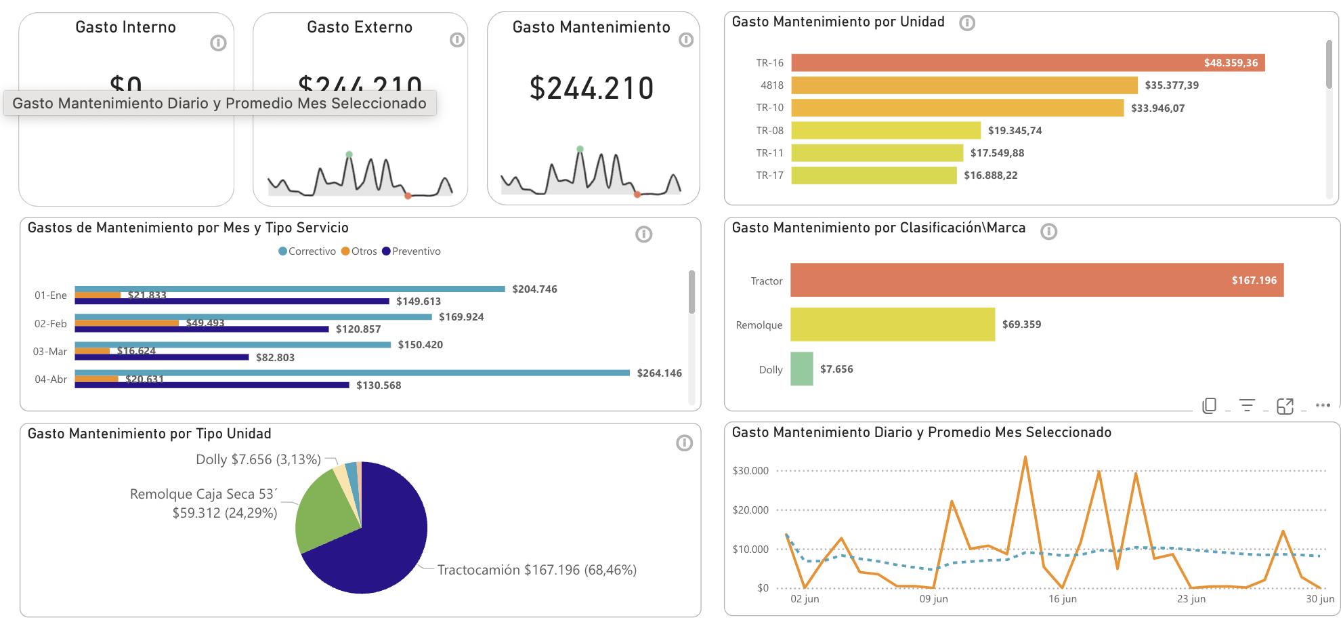Select 04-Abr Preventivo bar $130.568
The height and width of the screenshot is (622, 1341).
(x=212, y=385)
